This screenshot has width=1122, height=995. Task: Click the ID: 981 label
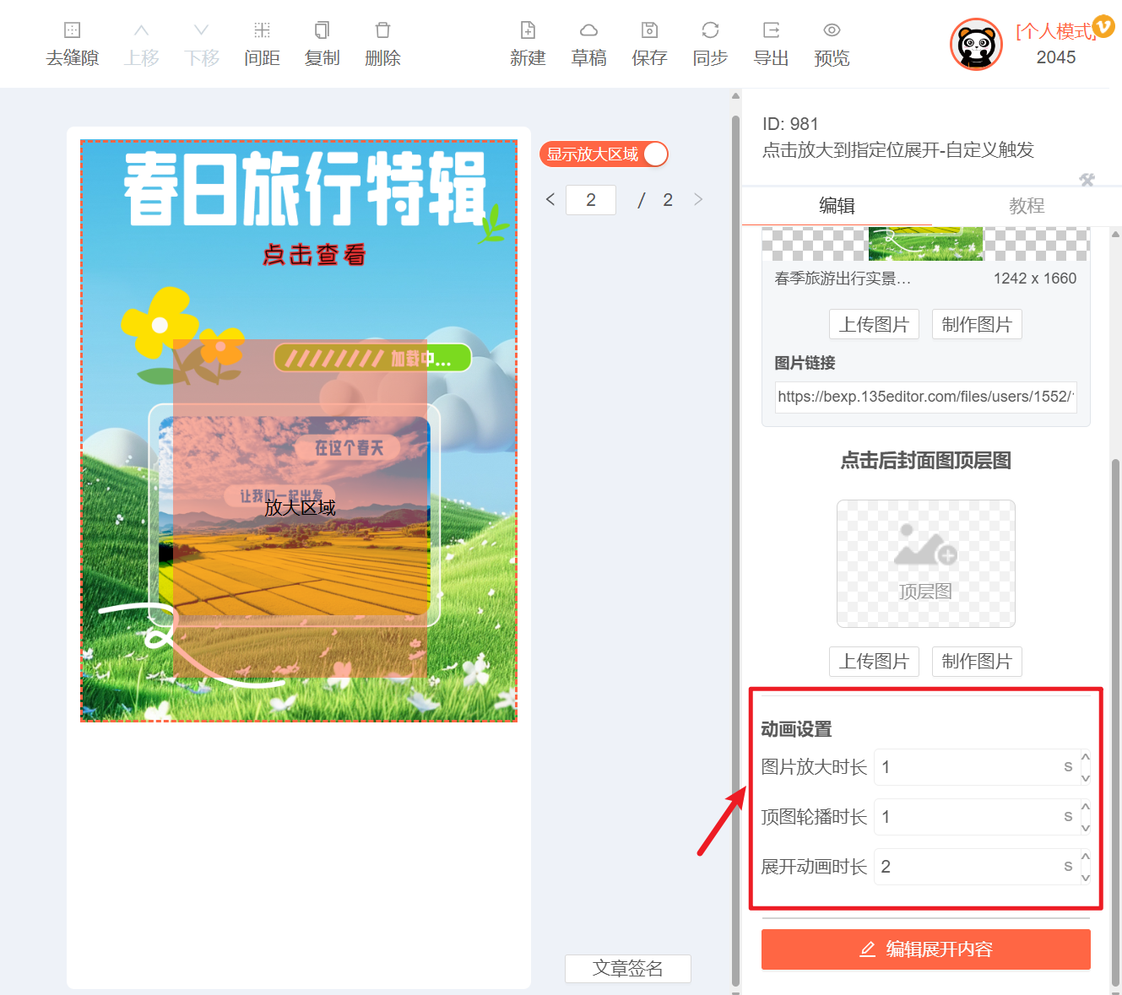pyautogui.click(x=790, y=124)
